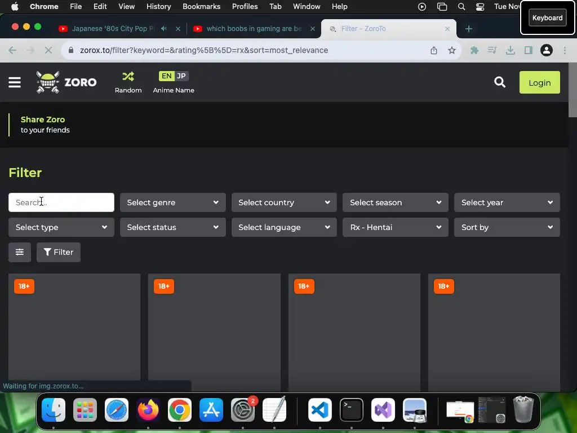Open Firefox from the Dock
577x433 pixels.
148,410
